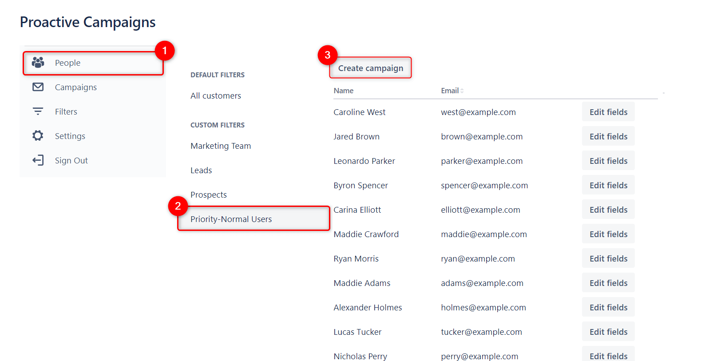The height and width of the screenshot is (361, 701).
Task: Click the name Ryan Morris
Action: (x=356, y=259)
